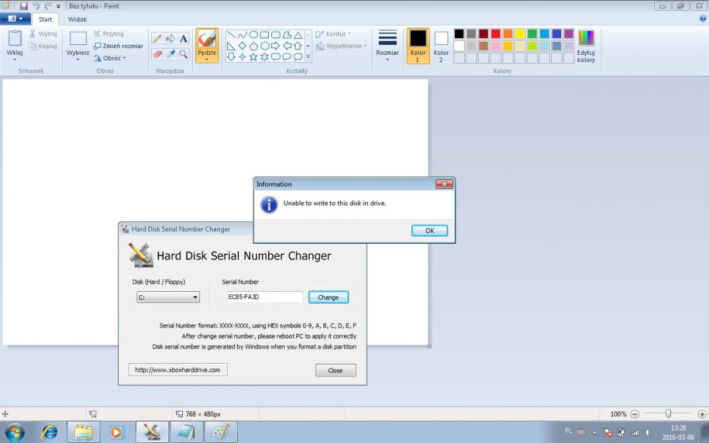Switch to the Start ribbon tab
The width and height of the screenshot is (709, 443).
(x=45, y=19)
